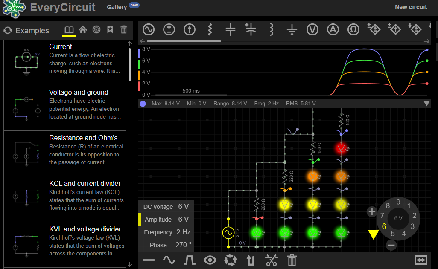
Task: Set source waveform to sine
Action: [x=169, y=260]
